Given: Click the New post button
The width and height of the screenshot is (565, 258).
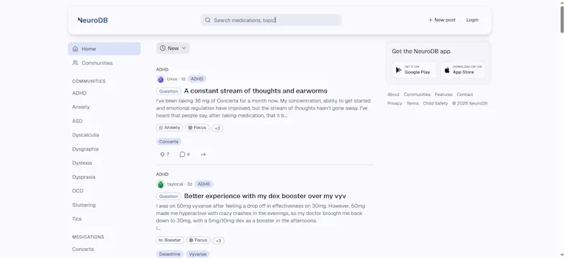Looking at the screenshot, I should click(x=442, y=20).
